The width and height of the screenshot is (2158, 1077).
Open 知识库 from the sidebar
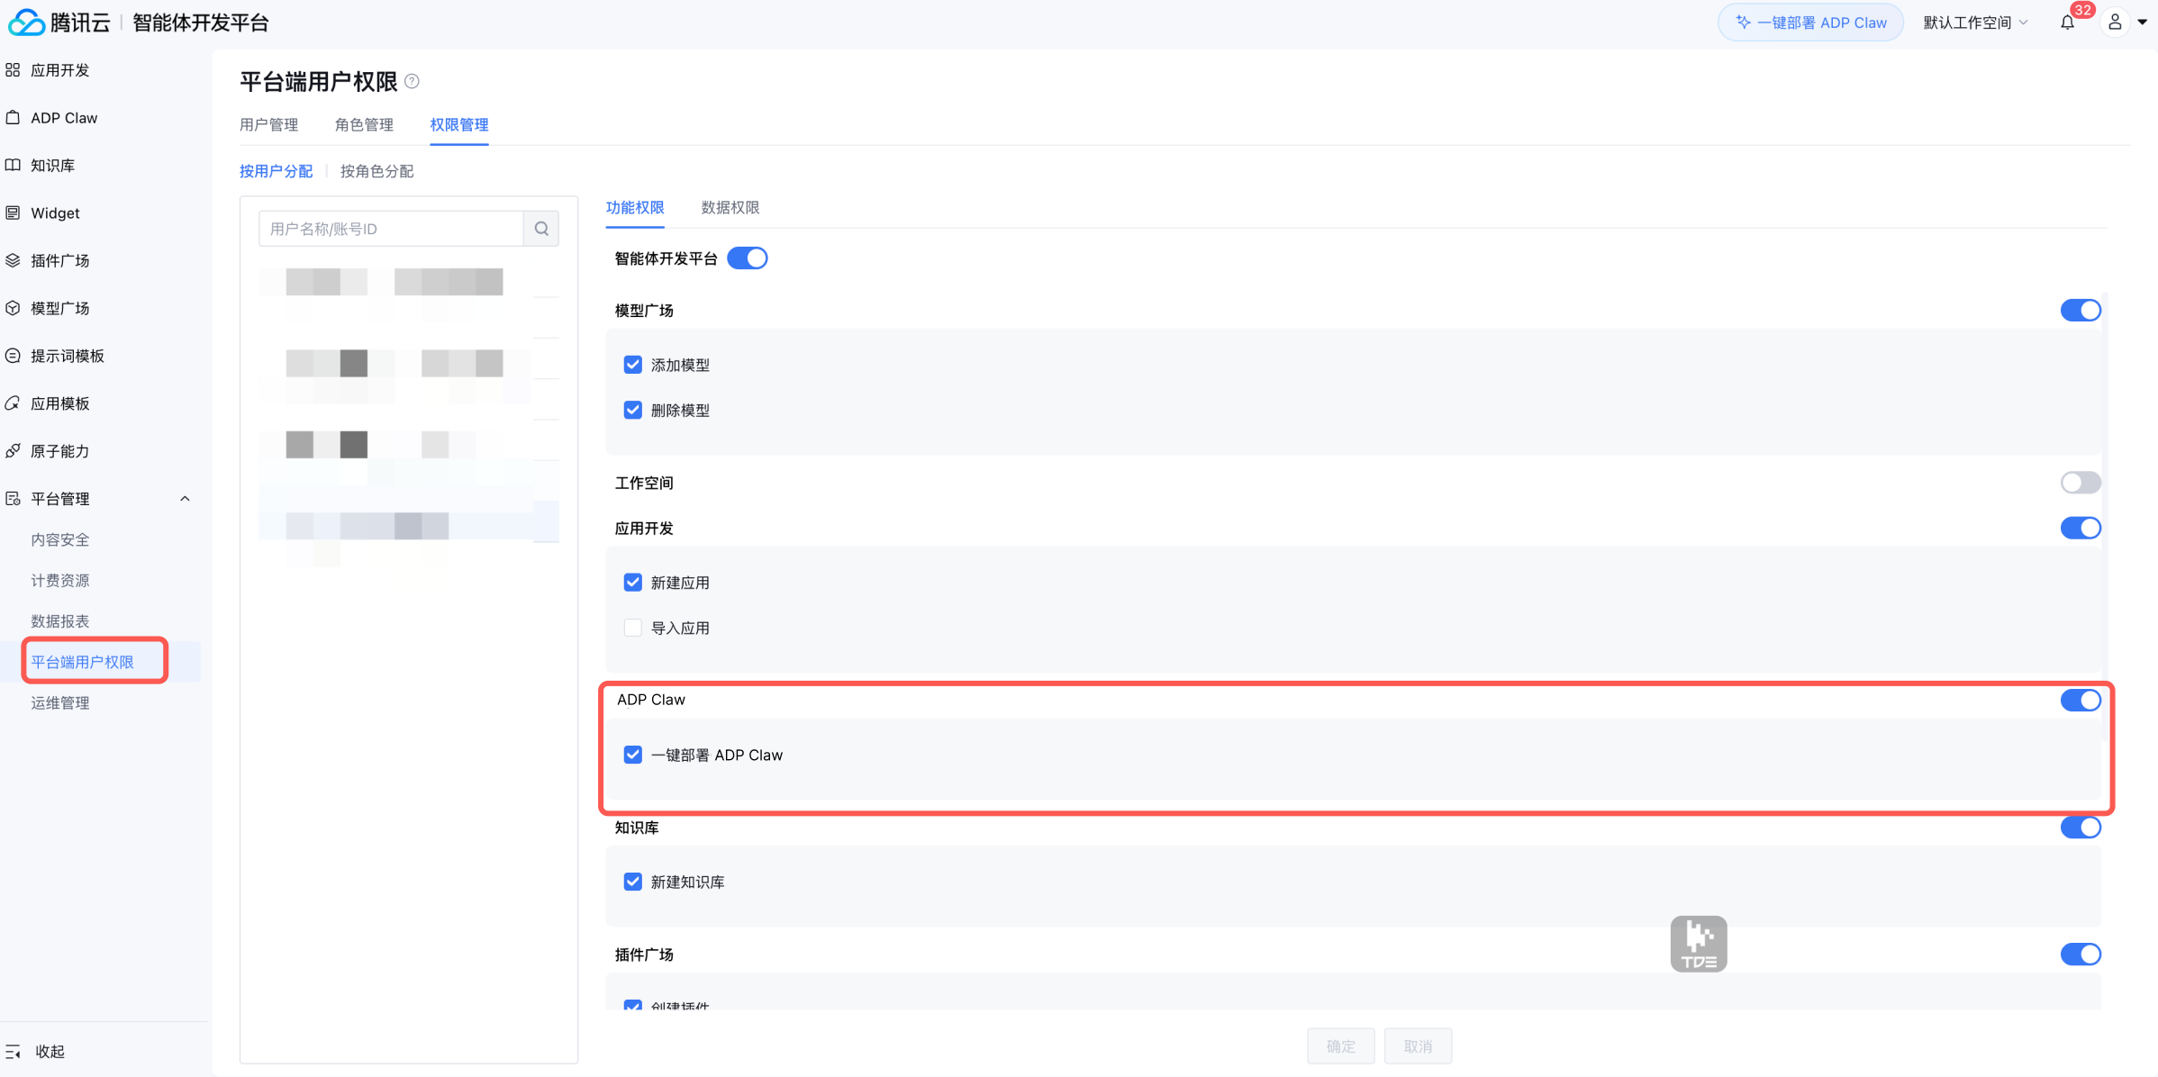(52, 166)
